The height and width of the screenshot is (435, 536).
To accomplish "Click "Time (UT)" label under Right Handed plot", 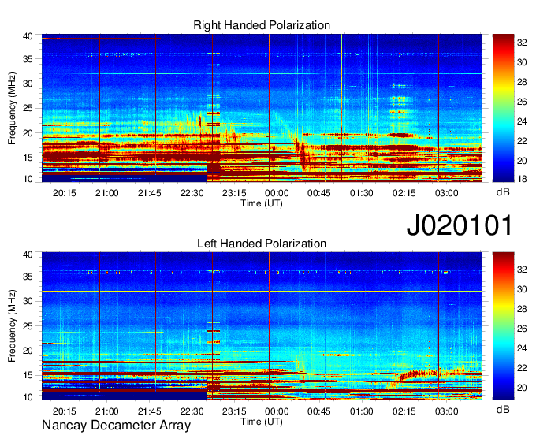I will click(x=262, y=203).
